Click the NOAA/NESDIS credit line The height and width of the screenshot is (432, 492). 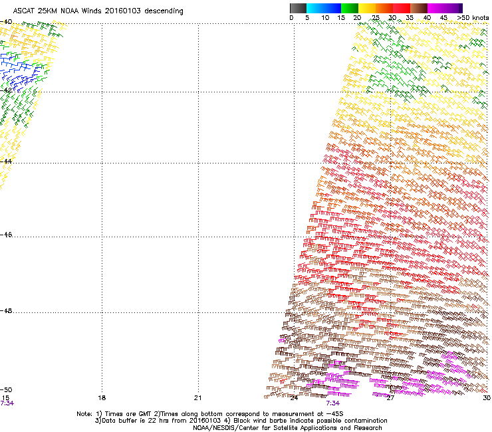click(287, 428)
